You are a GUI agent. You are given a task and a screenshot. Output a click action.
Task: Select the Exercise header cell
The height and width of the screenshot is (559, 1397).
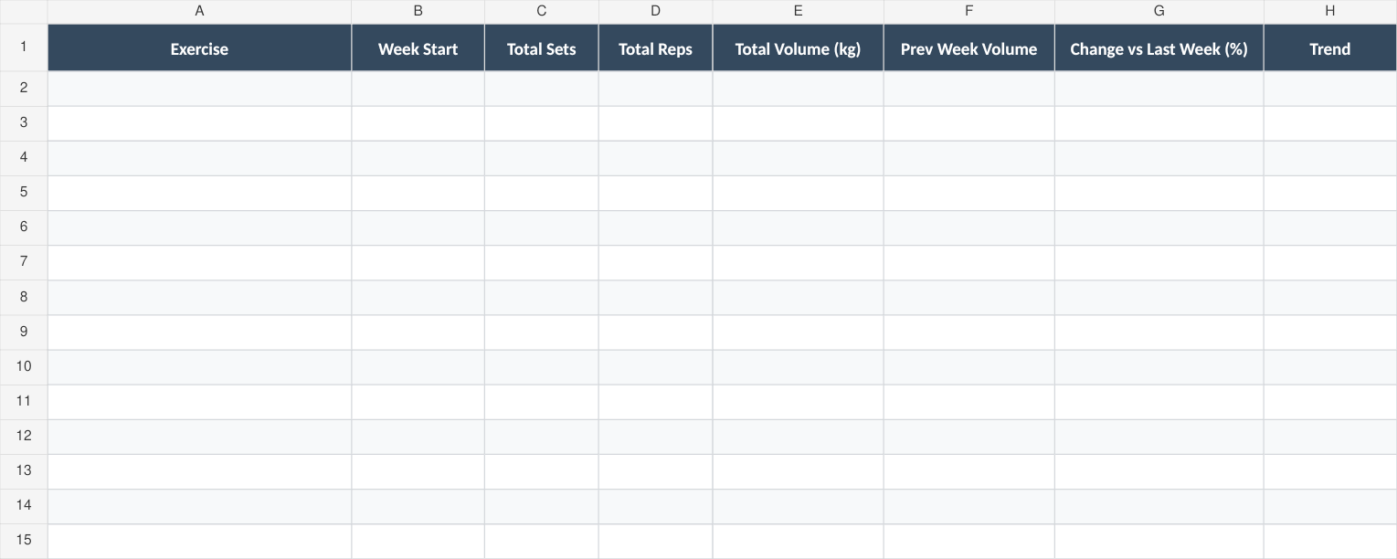199,48
